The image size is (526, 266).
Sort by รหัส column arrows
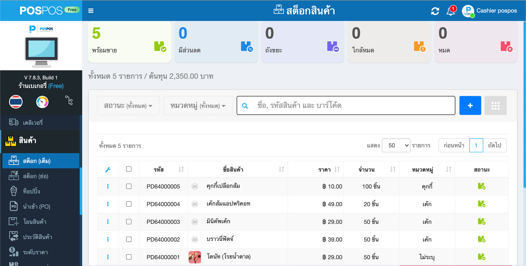pos(181,169)
